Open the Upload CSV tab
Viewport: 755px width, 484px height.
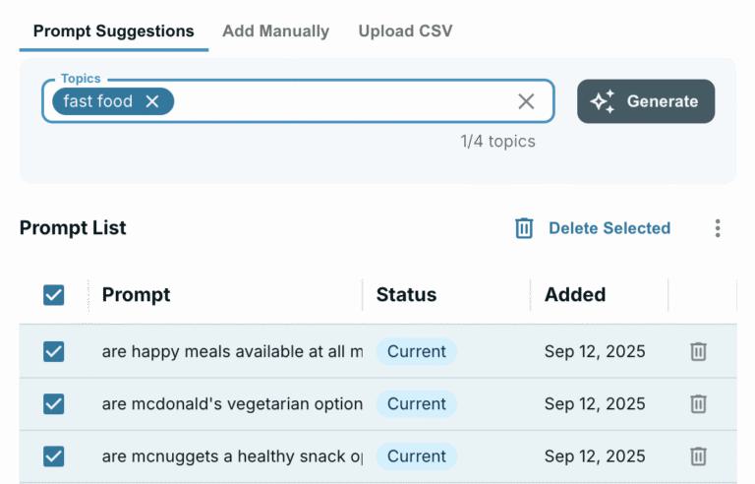coord(405,31)
